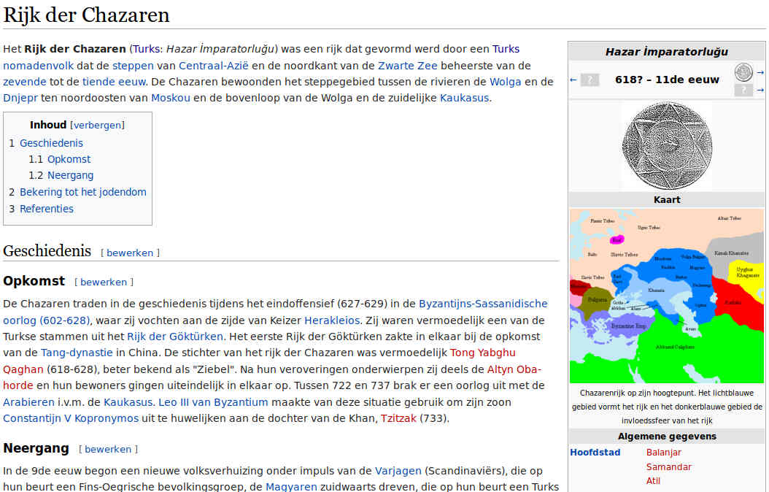Click the lower right successor arrow
This screenshot has height=492, width=769.
pyautogui.click(x=760, y=91)
